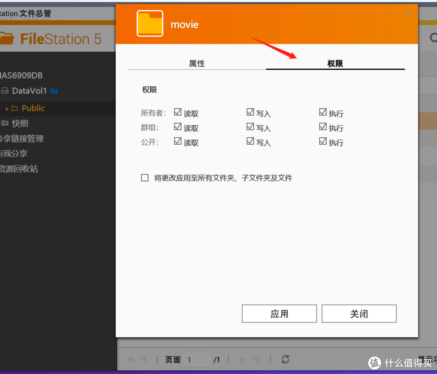Click the DataVol1 drive icon

coord(5,91)
